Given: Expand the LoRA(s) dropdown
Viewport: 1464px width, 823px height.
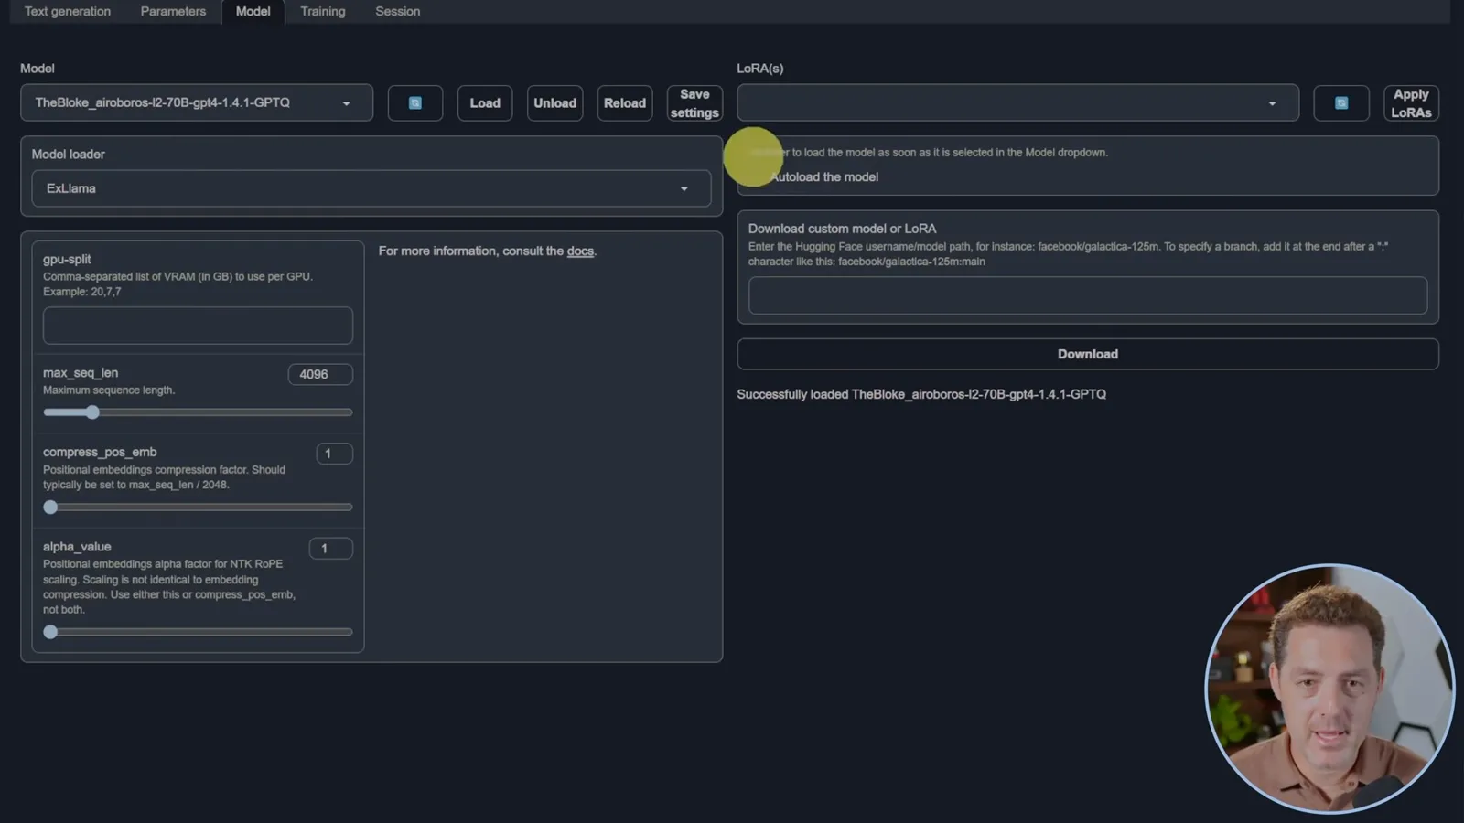Looking at the screenshot, I should 1017,103.
